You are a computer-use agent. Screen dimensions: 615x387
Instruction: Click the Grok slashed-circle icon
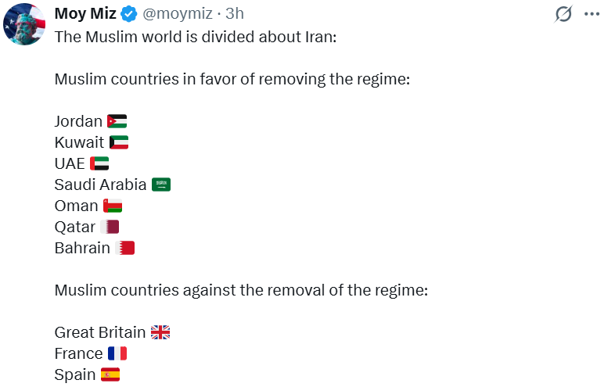tap(563, 14)
